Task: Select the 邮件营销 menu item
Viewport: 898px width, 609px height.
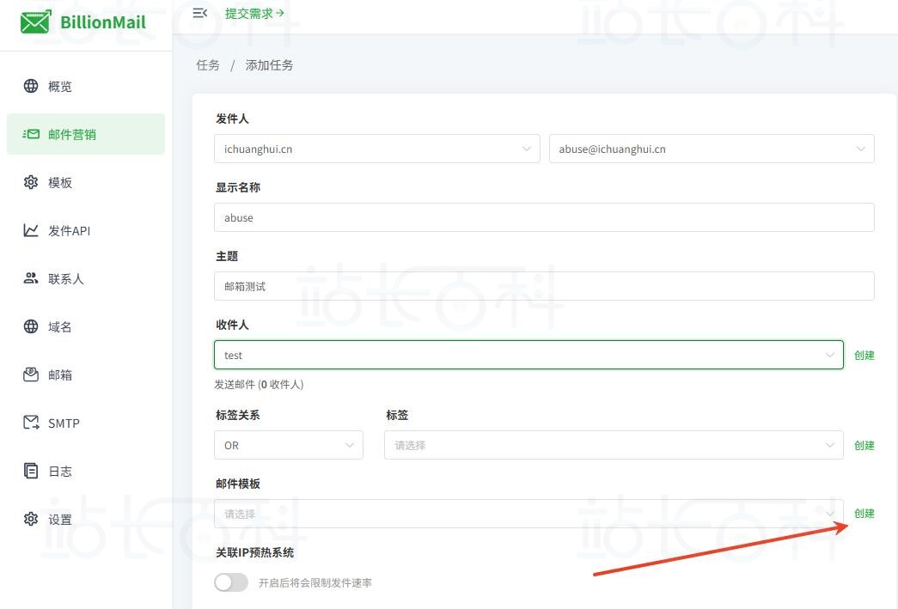Action: coord(86,134)
